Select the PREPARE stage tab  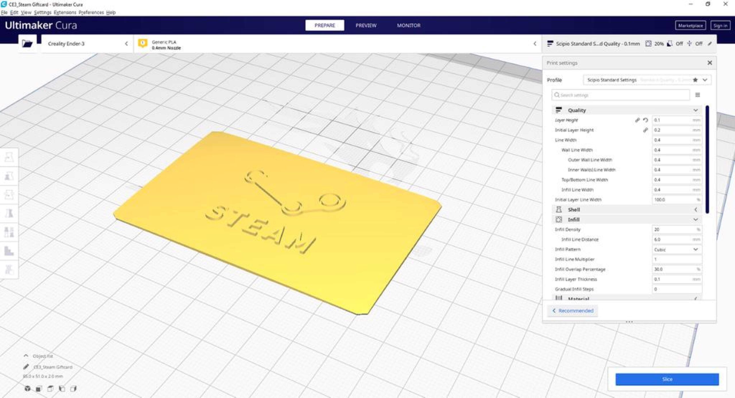point(325,25)
